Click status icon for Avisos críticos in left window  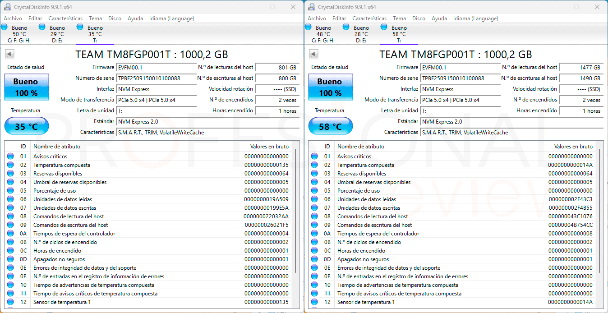[x=11, y=156]
